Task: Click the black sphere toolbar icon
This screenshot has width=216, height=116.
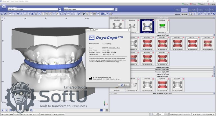Action: pos(84,14)
